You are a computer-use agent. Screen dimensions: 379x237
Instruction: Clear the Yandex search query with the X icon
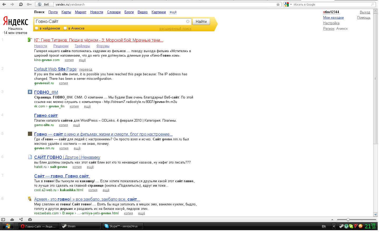point(188,22)
